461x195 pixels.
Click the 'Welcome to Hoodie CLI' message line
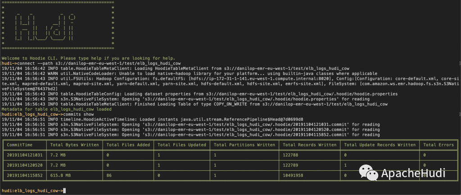[x=88, y=58]
